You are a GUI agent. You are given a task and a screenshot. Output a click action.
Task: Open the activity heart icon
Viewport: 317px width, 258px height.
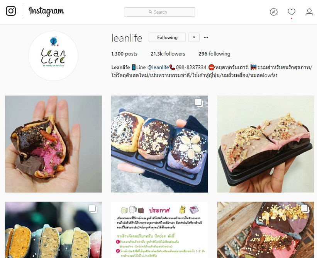(x=292, y=12)
